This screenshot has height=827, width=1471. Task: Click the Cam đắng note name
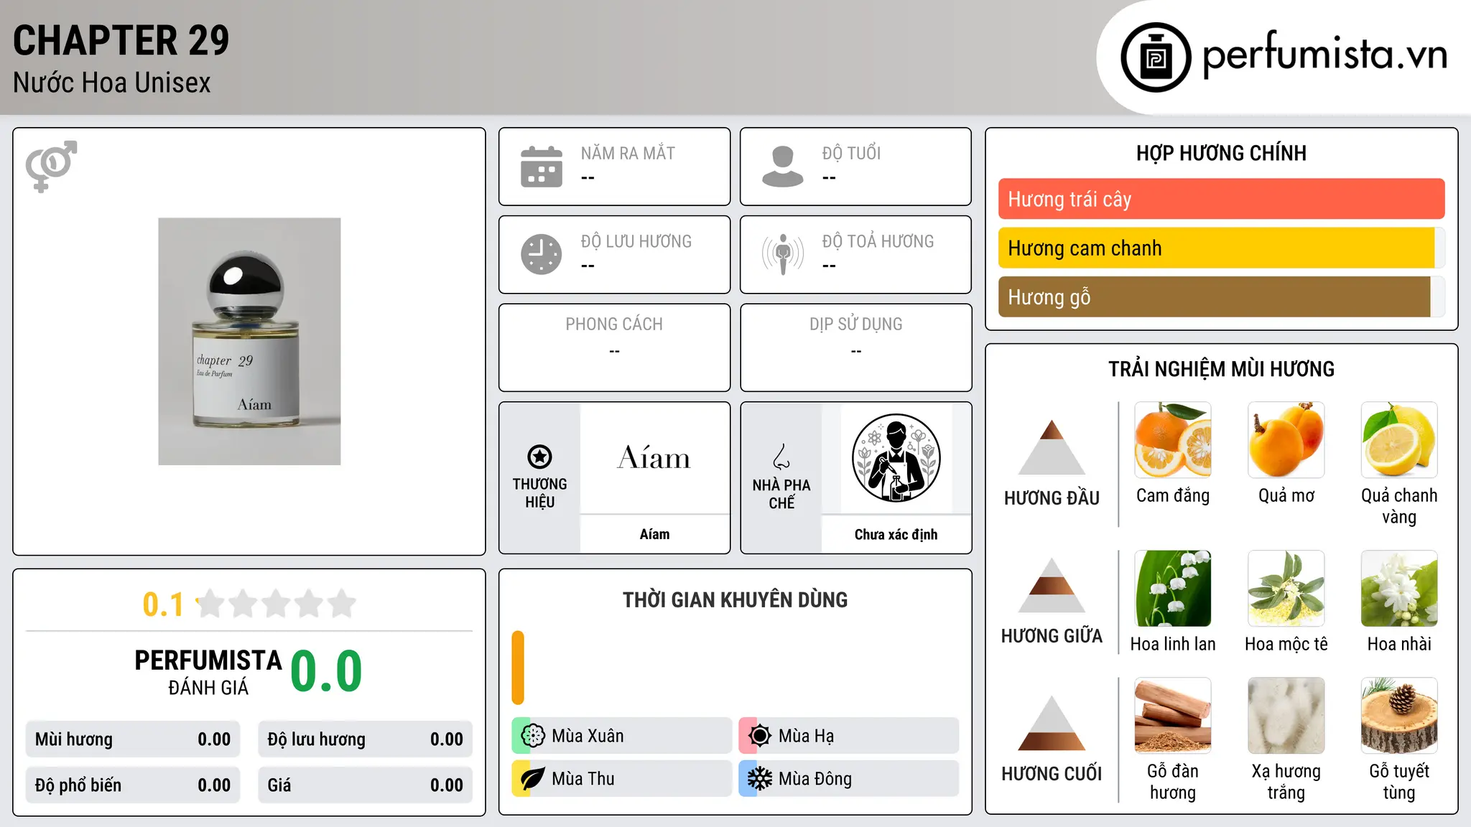click(x=1173, y=496)
